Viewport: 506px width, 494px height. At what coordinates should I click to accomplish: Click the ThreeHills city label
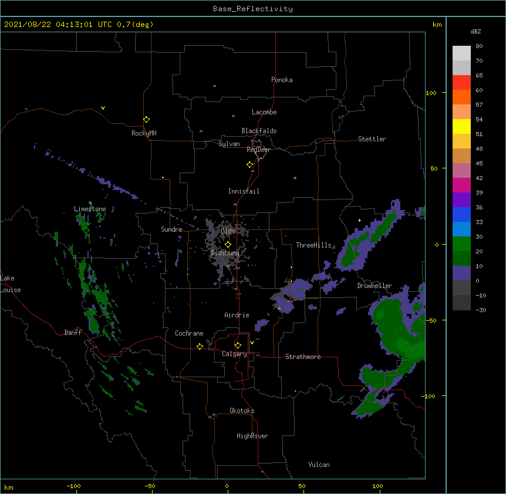click(x=313, y=245)
